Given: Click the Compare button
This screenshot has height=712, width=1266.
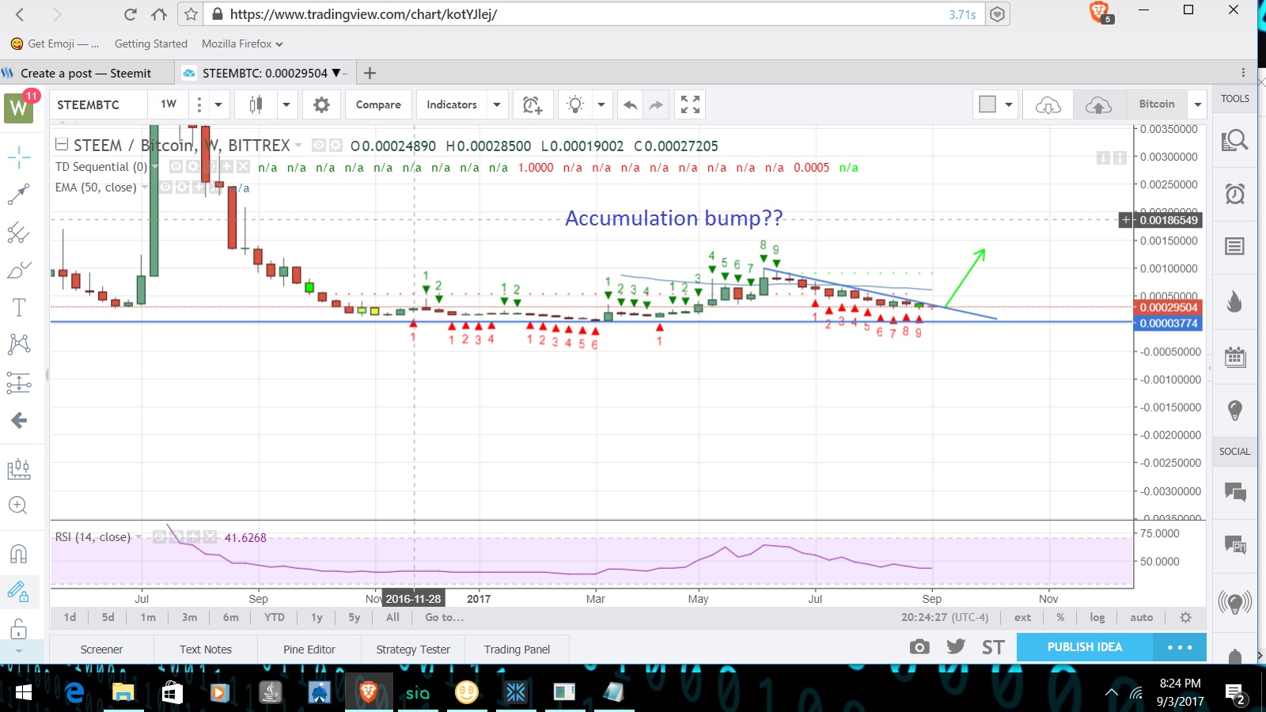Looking at the screenshot, I should (378, 104).
